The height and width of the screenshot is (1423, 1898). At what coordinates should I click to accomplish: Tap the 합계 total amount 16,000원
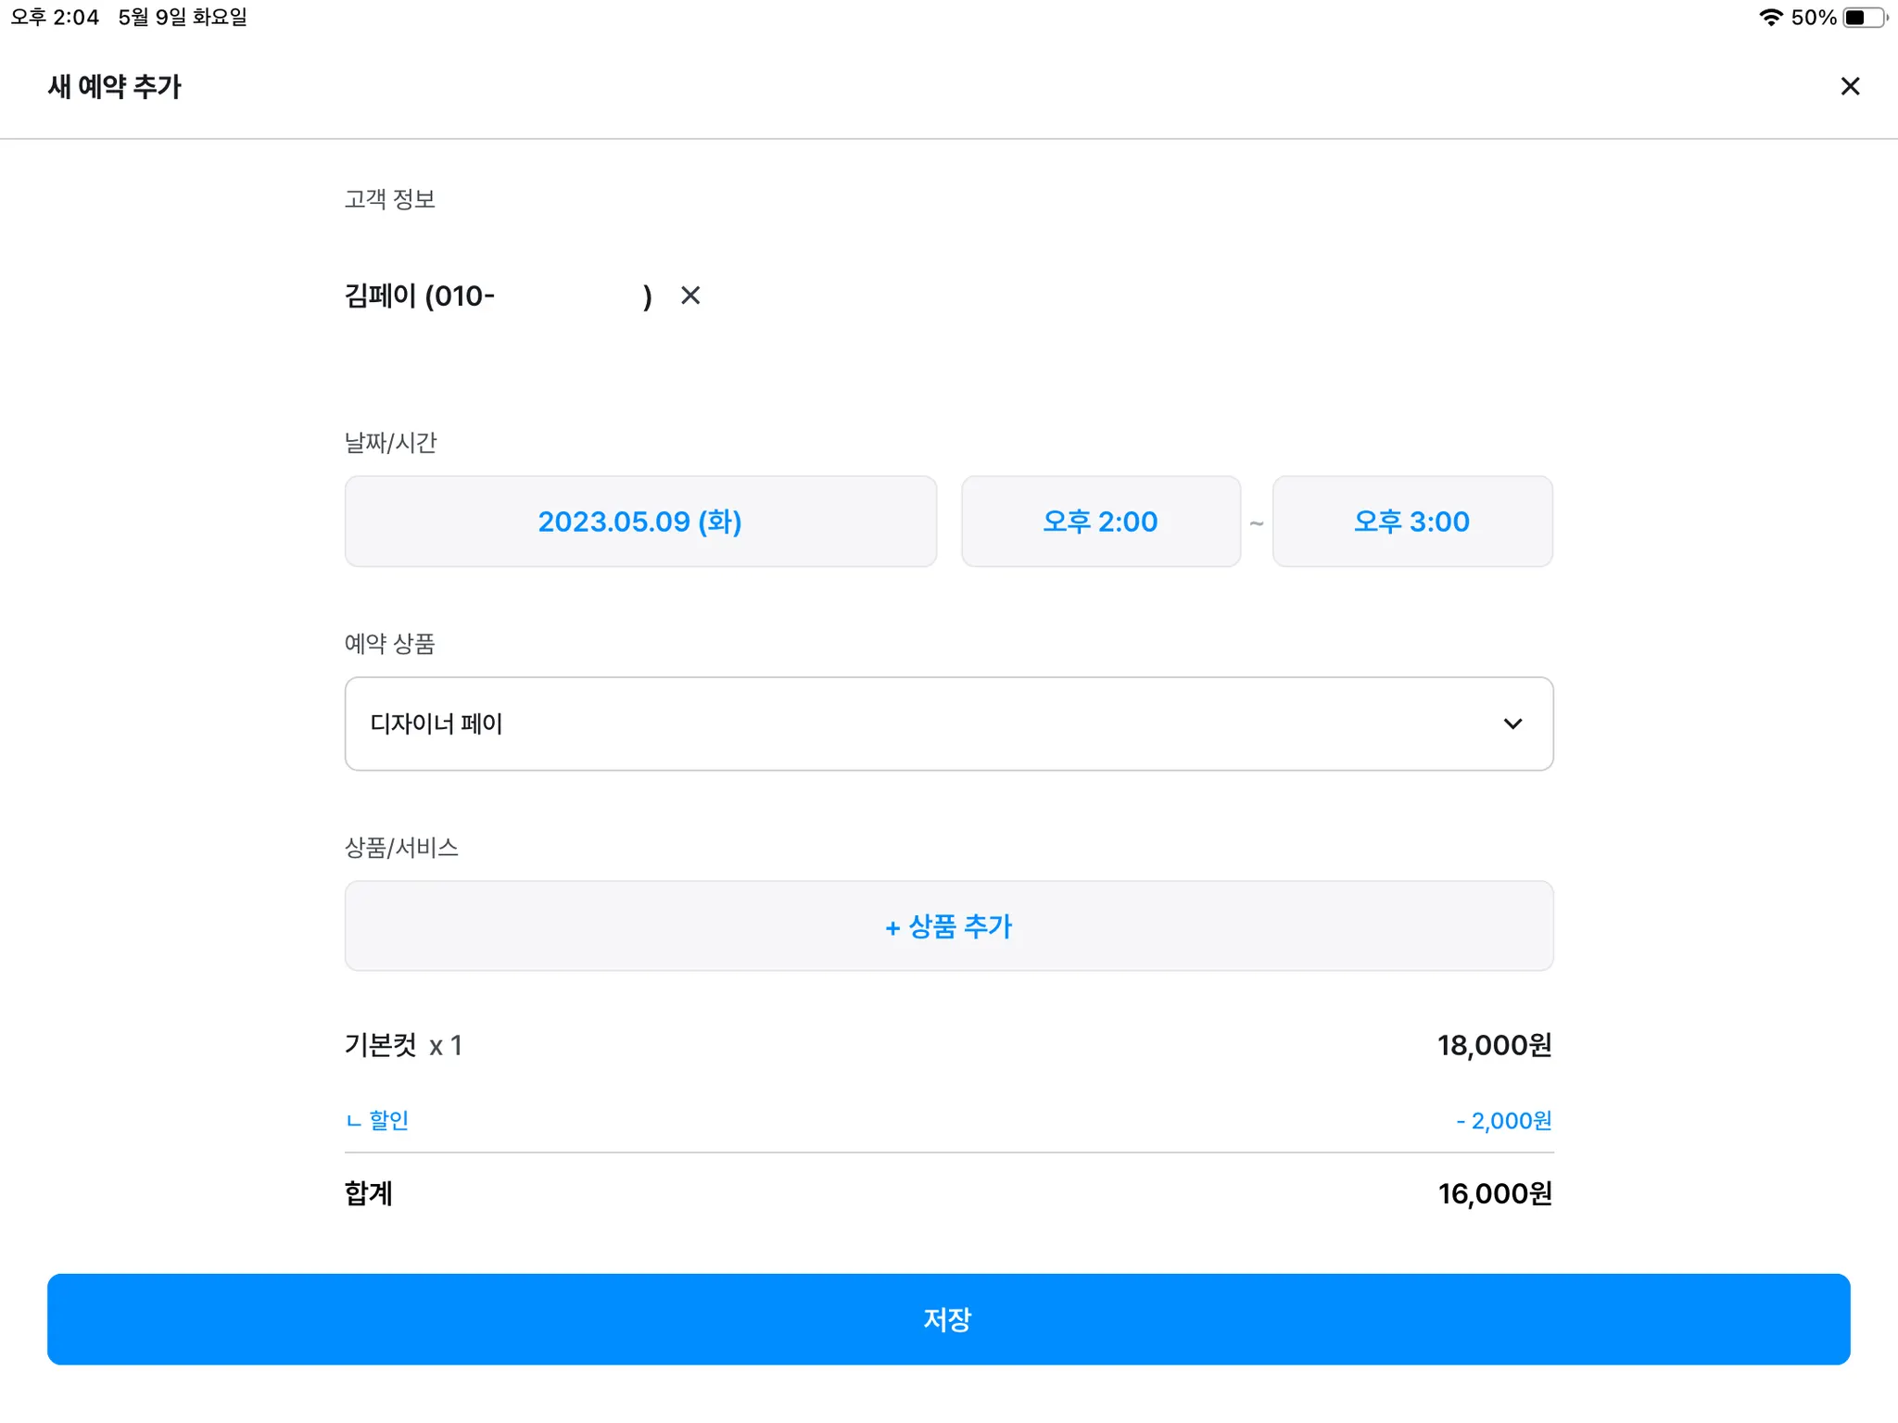coord(1494,1193)
